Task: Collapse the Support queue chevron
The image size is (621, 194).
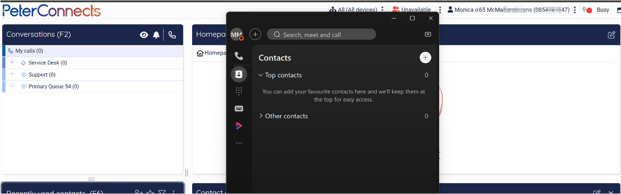Action: click(x=12, y=74)
